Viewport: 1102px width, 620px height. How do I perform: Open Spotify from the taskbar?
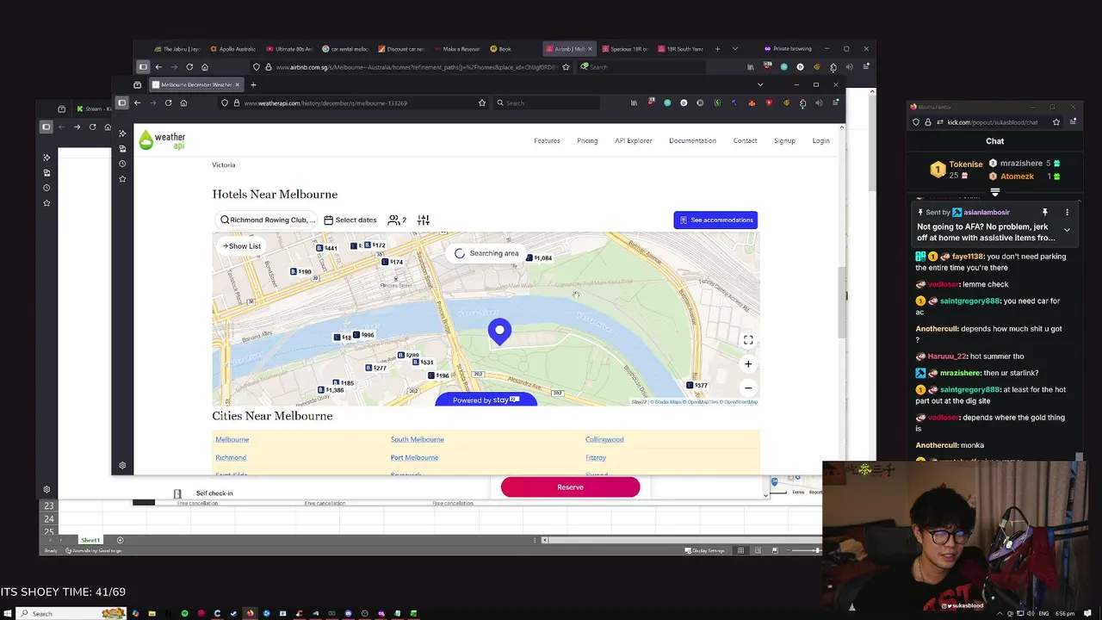pos(184,613)
